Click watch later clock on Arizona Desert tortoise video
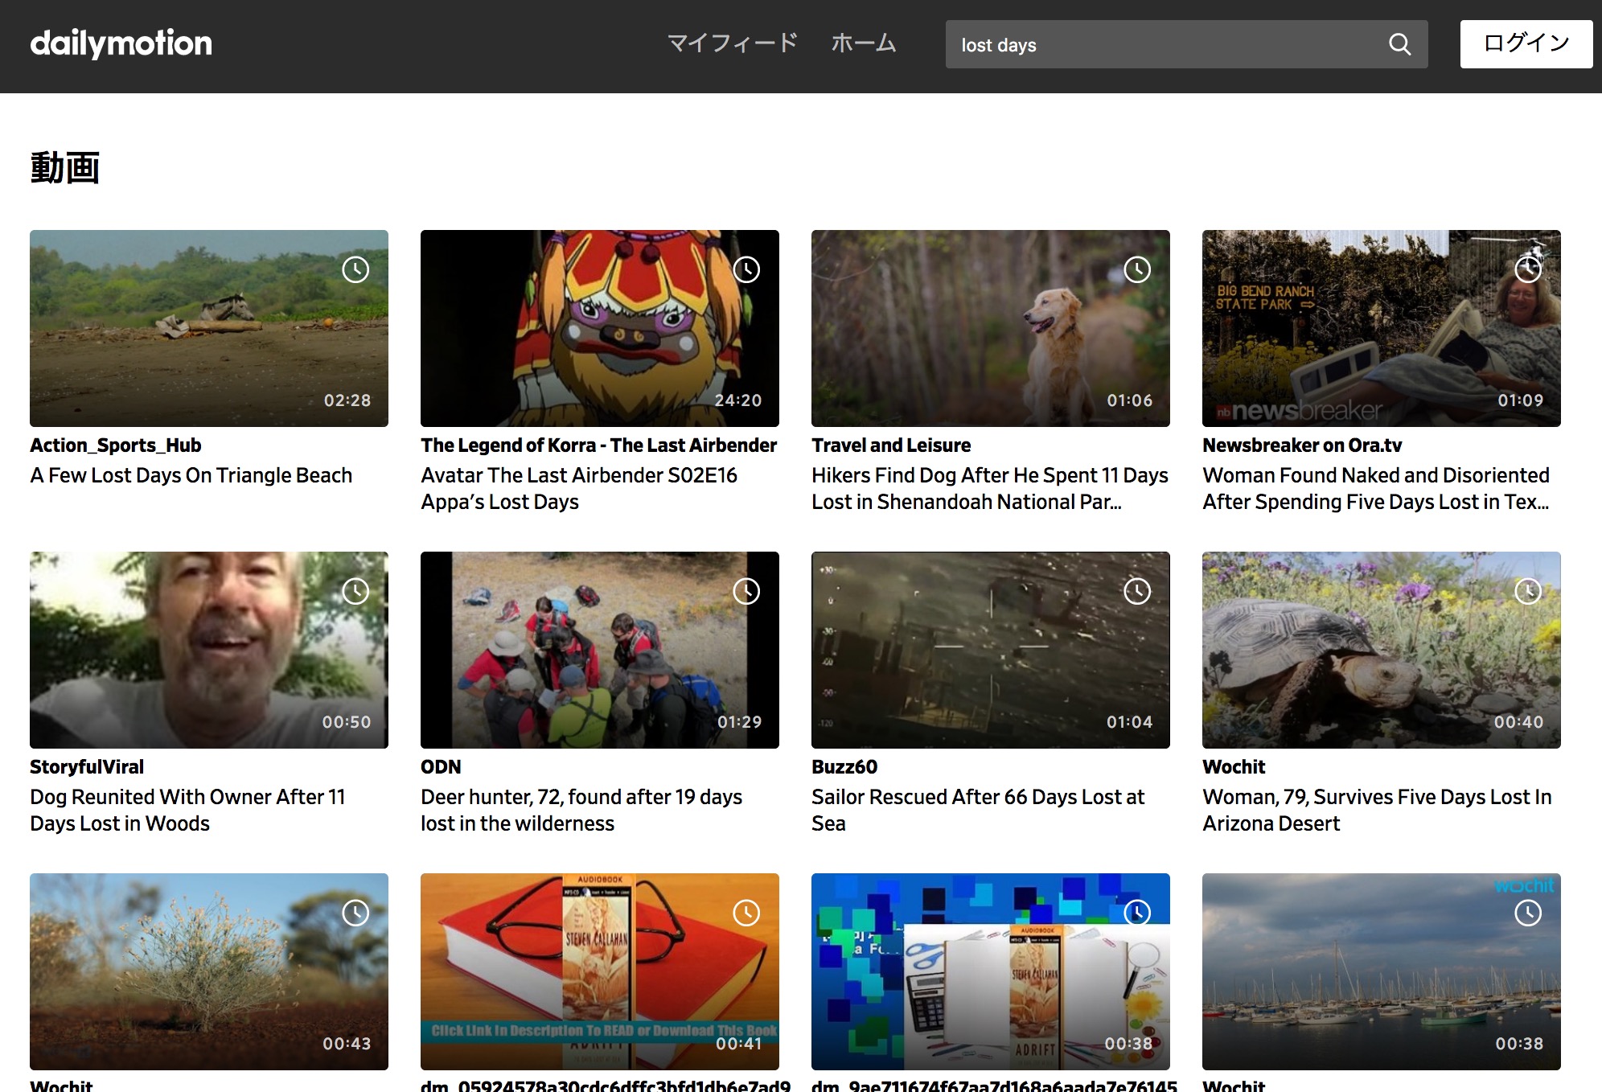This screenshot has width=1602, height=1092. click(1528, 591)
